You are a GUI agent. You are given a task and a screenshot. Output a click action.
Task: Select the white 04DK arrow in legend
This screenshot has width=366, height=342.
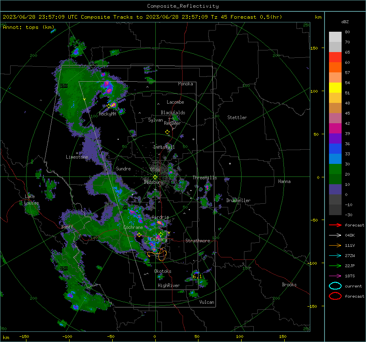335,235
